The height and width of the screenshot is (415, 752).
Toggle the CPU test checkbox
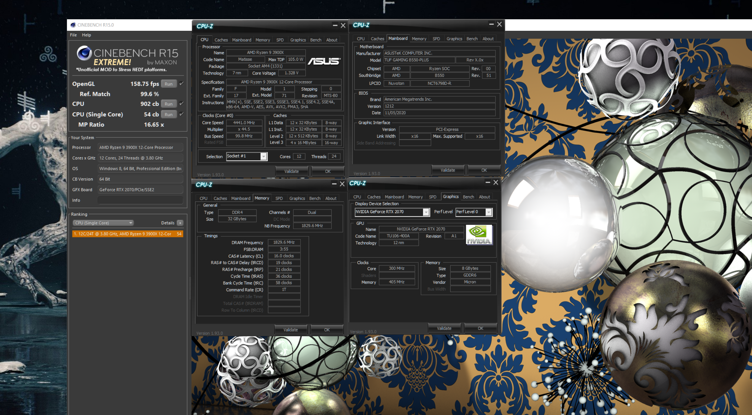click(x=181, y=104)
